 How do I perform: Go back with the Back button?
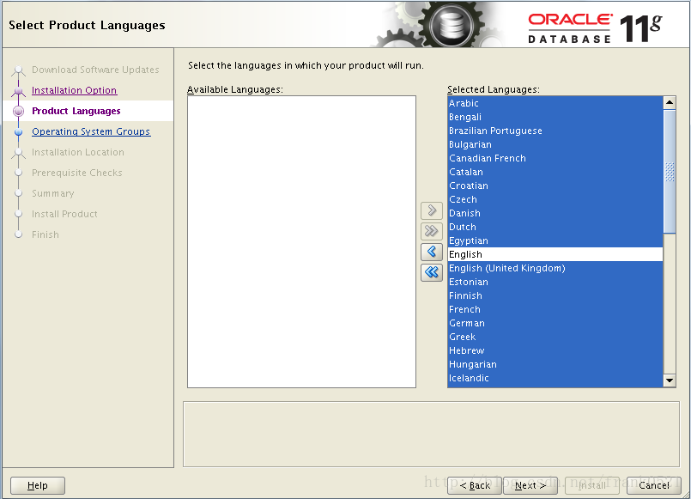(475, 485)
